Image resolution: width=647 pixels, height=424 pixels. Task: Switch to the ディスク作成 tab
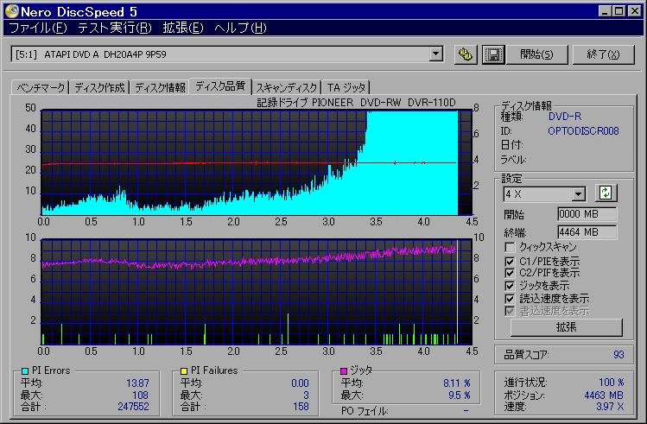(99, 87)
